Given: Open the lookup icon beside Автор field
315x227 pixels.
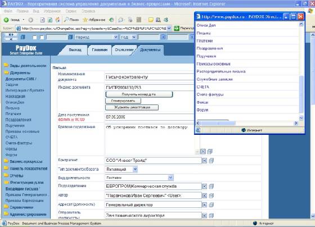Looking at the screenshot, I should click(x=211, y=196).
